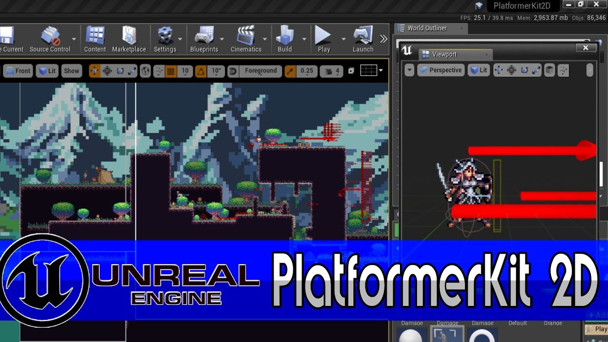Open the Lit view mode in the Blueprint viewport
Screen dimensions: 608x342
coord(479,70)
